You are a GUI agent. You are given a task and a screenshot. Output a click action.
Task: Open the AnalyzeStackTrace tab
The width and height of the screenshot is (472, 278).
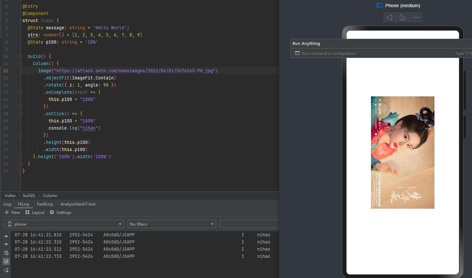[78, 204]
